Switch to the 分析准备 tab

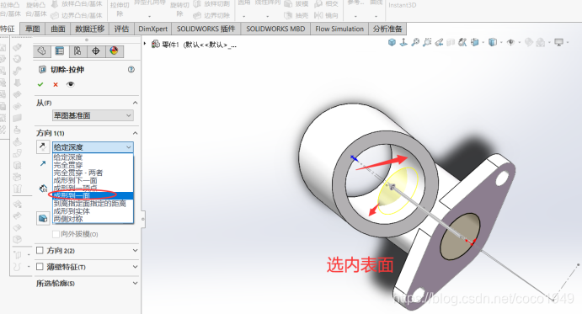click(388, 29)
